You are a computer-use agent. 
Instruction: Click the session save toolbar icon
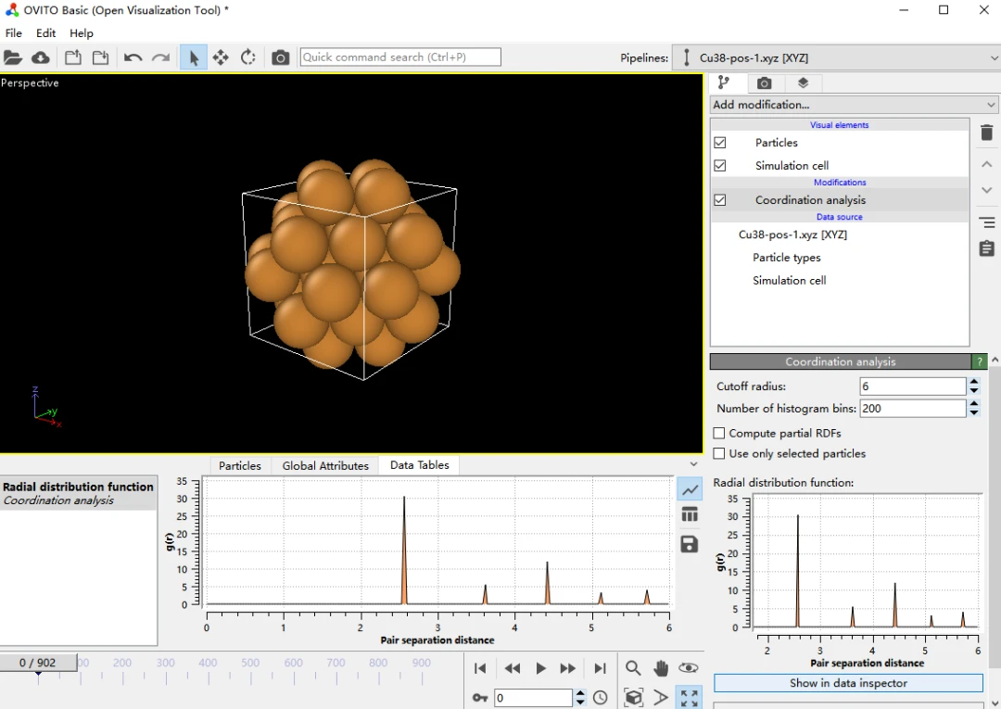coord(100,57)
